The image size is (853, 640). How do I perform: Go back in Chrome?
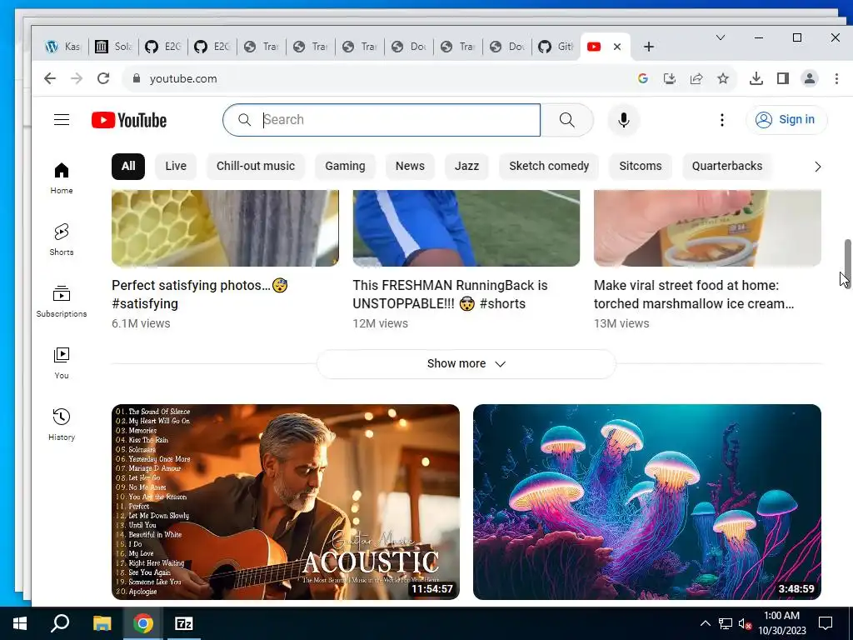pyautogui.click(x=49, y=78)
